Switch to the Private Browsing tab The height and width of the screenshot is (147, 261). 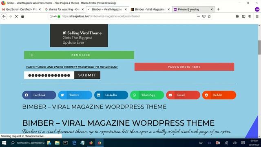193,9
